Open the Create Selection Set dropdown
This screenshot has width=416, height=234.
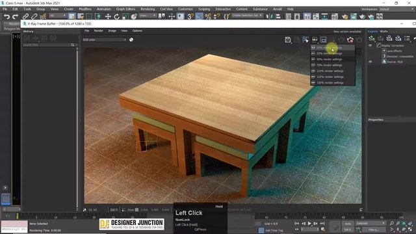[247, 16]
